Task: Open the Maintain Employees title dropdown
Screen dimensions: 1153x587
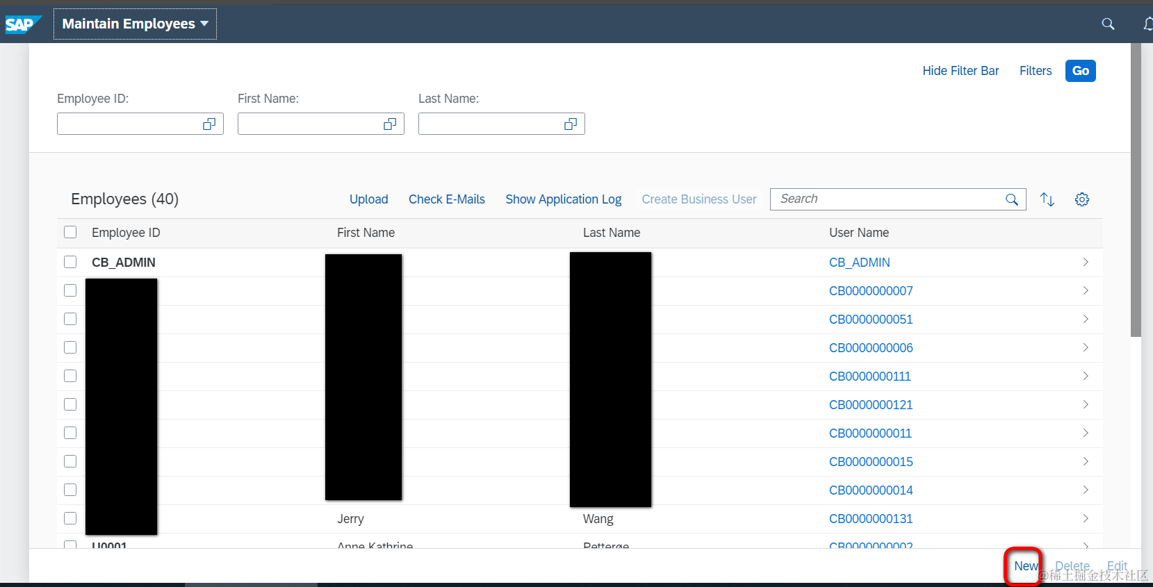Action: click(x=135, y=24)
